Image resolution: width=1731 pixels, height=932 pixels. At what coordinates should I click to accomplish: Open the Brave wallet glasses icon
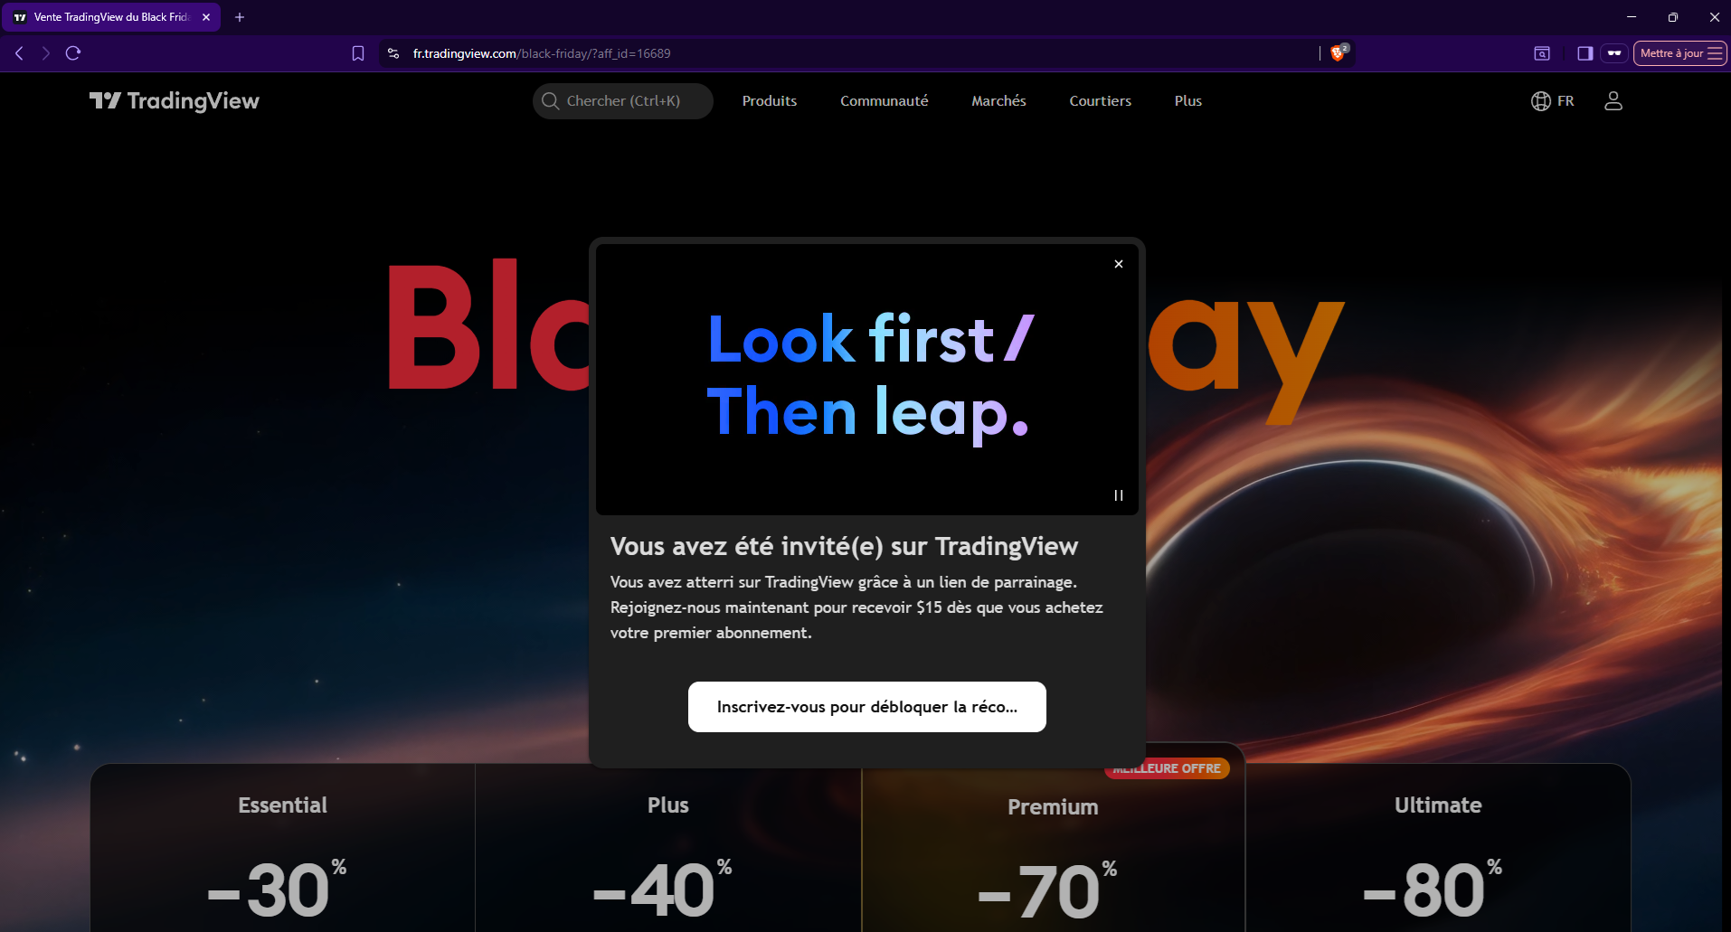click(x=1614, y=53)
